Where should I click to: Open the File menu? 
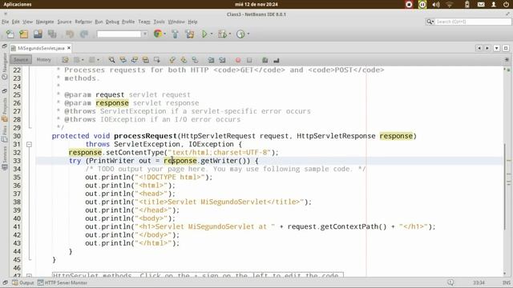(x=6, y=22)
